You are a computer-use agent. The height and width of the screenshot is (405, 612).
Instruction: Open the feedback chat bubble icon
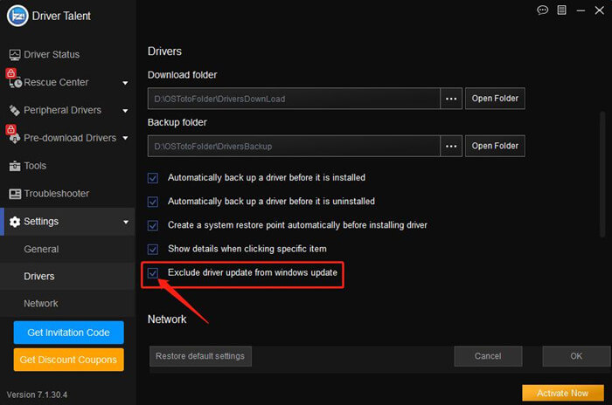pyautogui.click(x=542, y=10)
